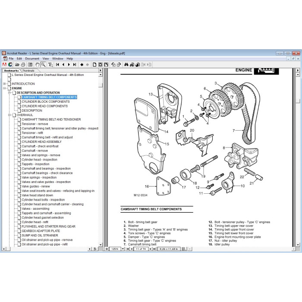Go to next page using toolbar arrow
Screen dimensions: 302x302
pyautogui.click(x=69, y=65)
